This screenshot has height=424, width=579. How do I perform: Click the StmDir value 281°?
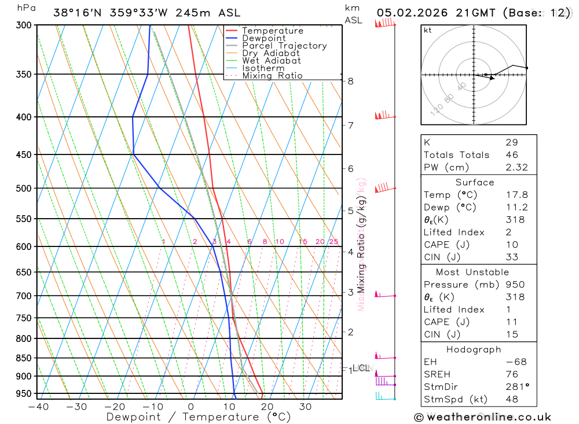(x=517, y=387)
